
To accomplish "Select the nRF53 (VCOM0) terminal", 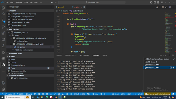I will (x=153, y=65).
